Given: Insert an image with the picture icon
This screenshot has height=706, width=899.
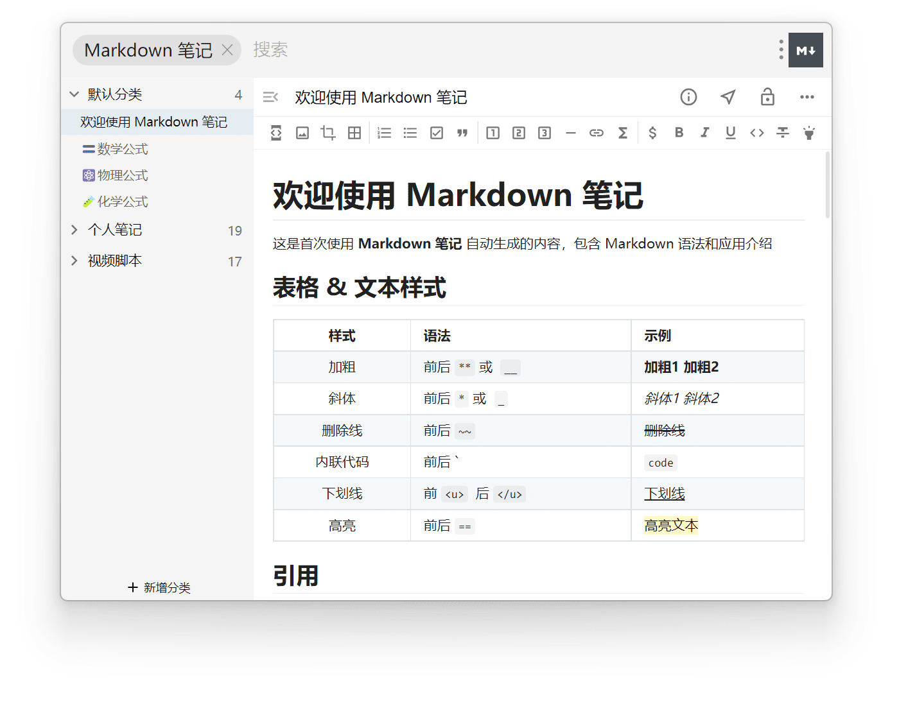Looking at the screenshot, I should [x=302, y=133].
